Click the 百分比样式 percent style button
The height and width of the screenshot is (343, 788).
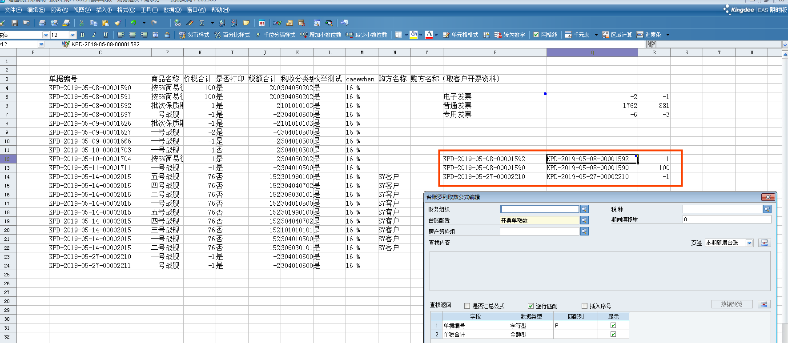coord(232,35)
